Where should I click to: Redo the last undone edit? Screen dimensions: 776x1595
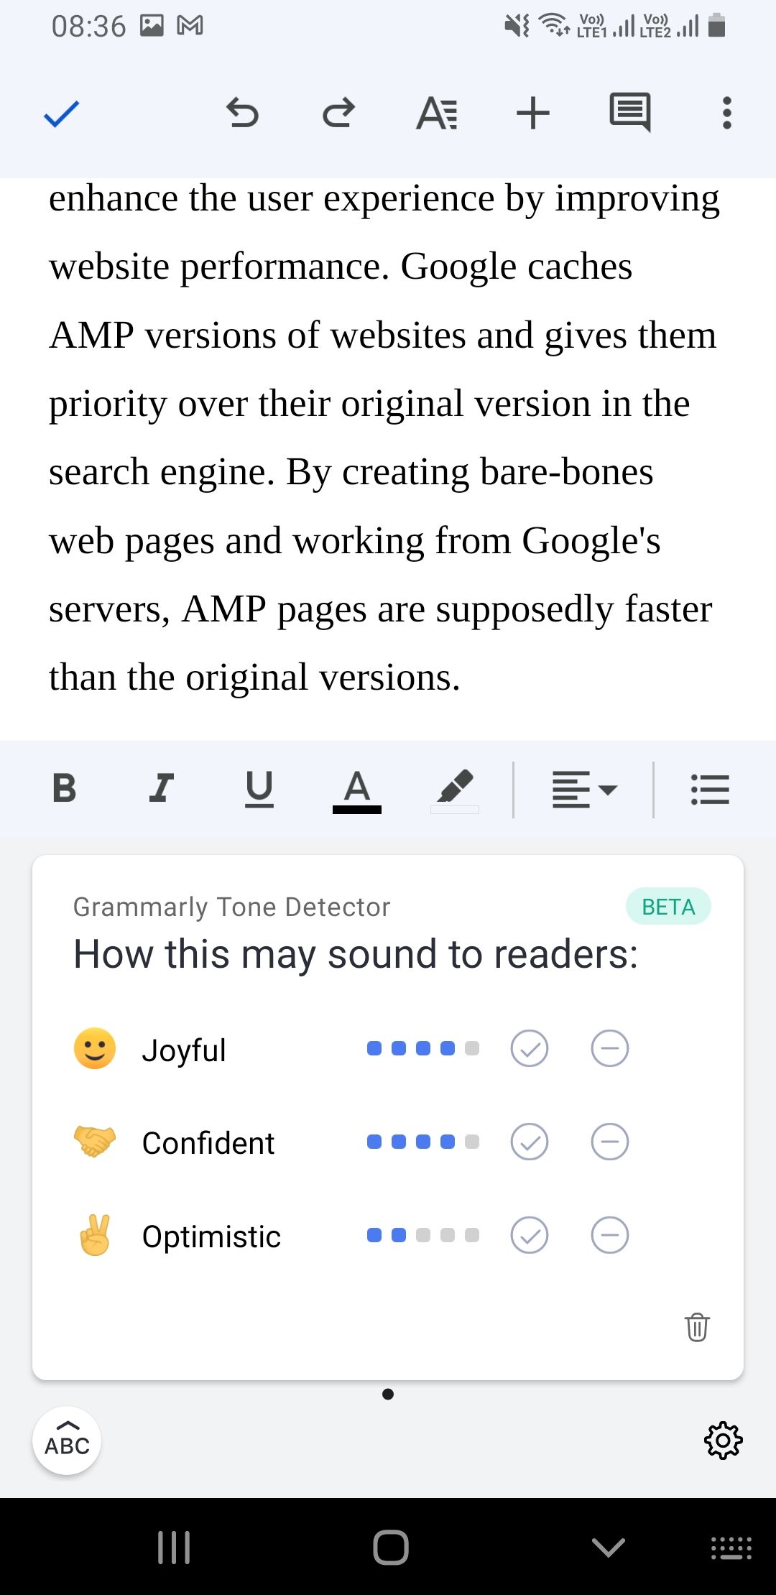[338, 114]
